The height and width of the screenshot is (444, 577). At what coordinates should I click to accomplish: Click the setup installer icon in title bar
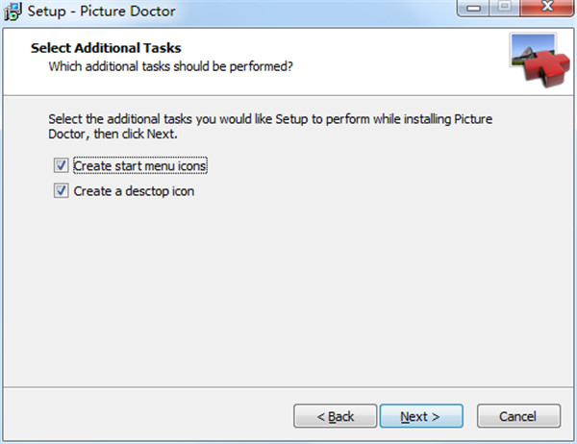click(13, 11)
